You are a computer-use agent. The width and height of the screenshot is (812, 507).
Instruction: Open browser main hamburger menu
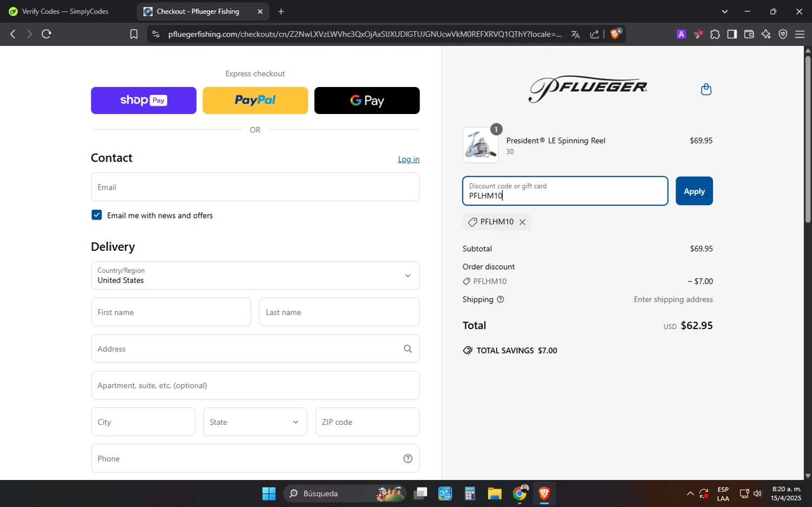800,34
